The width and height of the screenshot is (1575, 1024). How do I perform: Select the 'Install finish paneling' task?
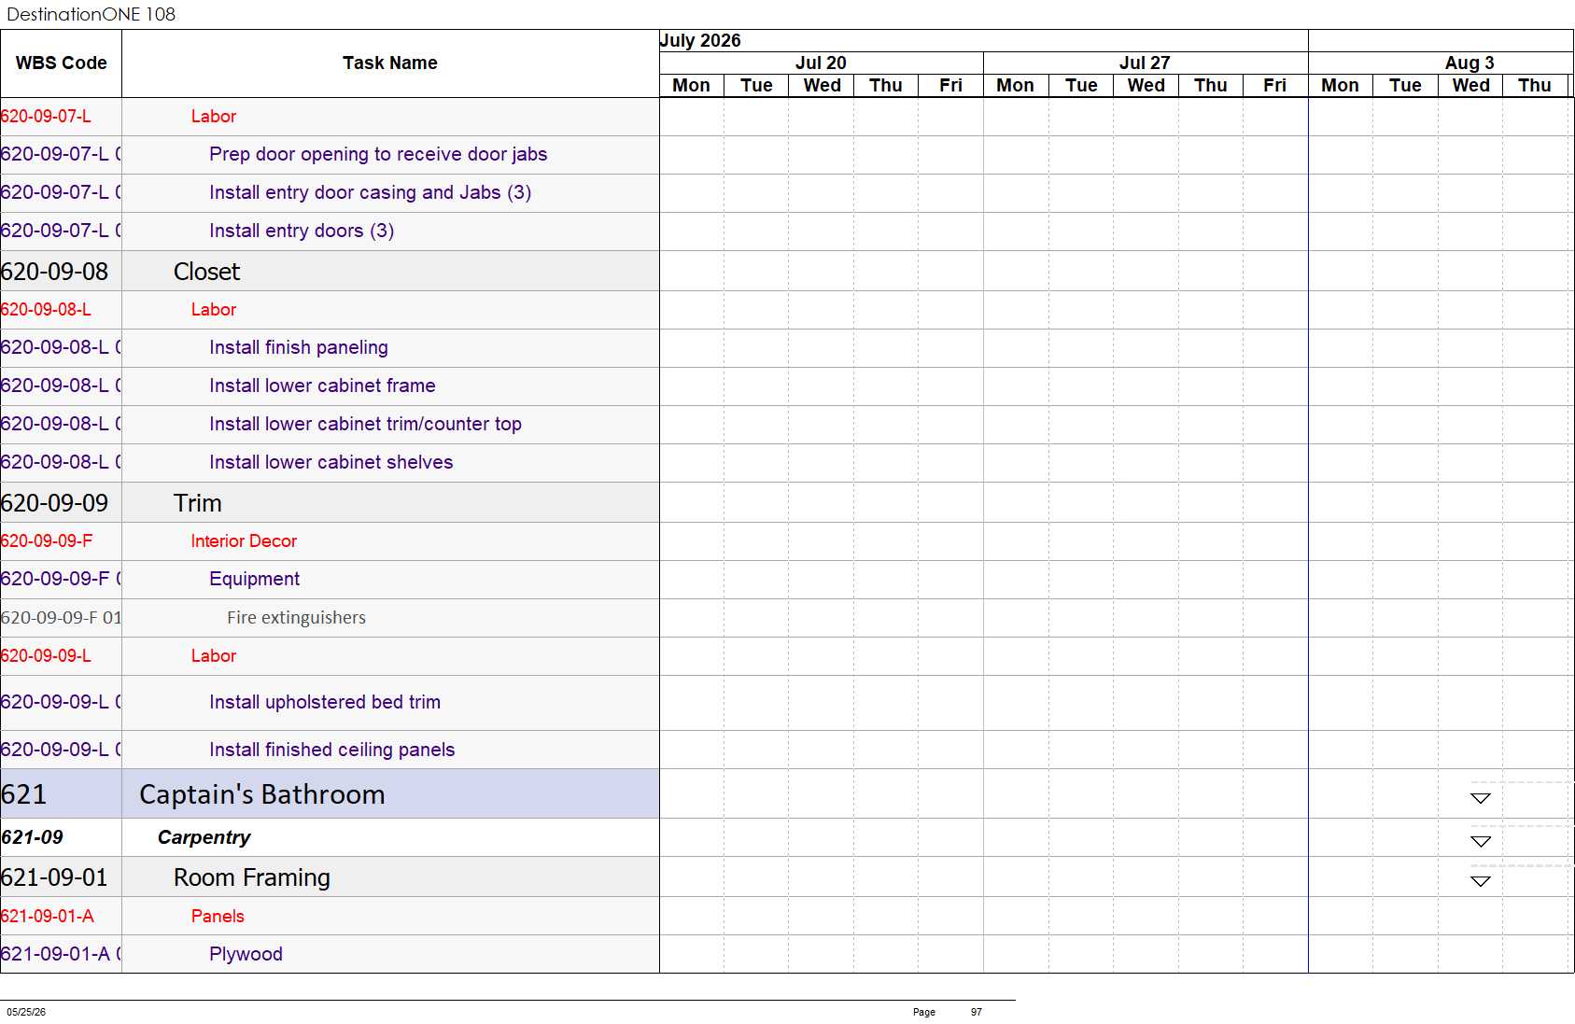pos(299,347)
